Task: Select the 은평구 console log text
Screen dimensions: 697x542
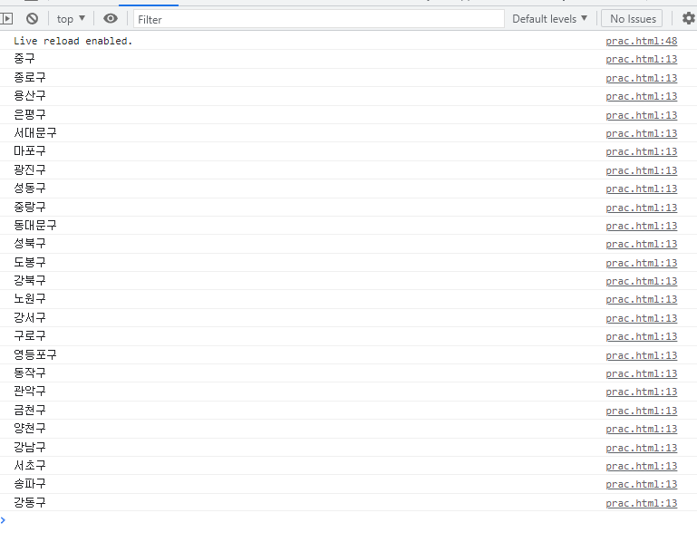Action: [x=29, y=114]
